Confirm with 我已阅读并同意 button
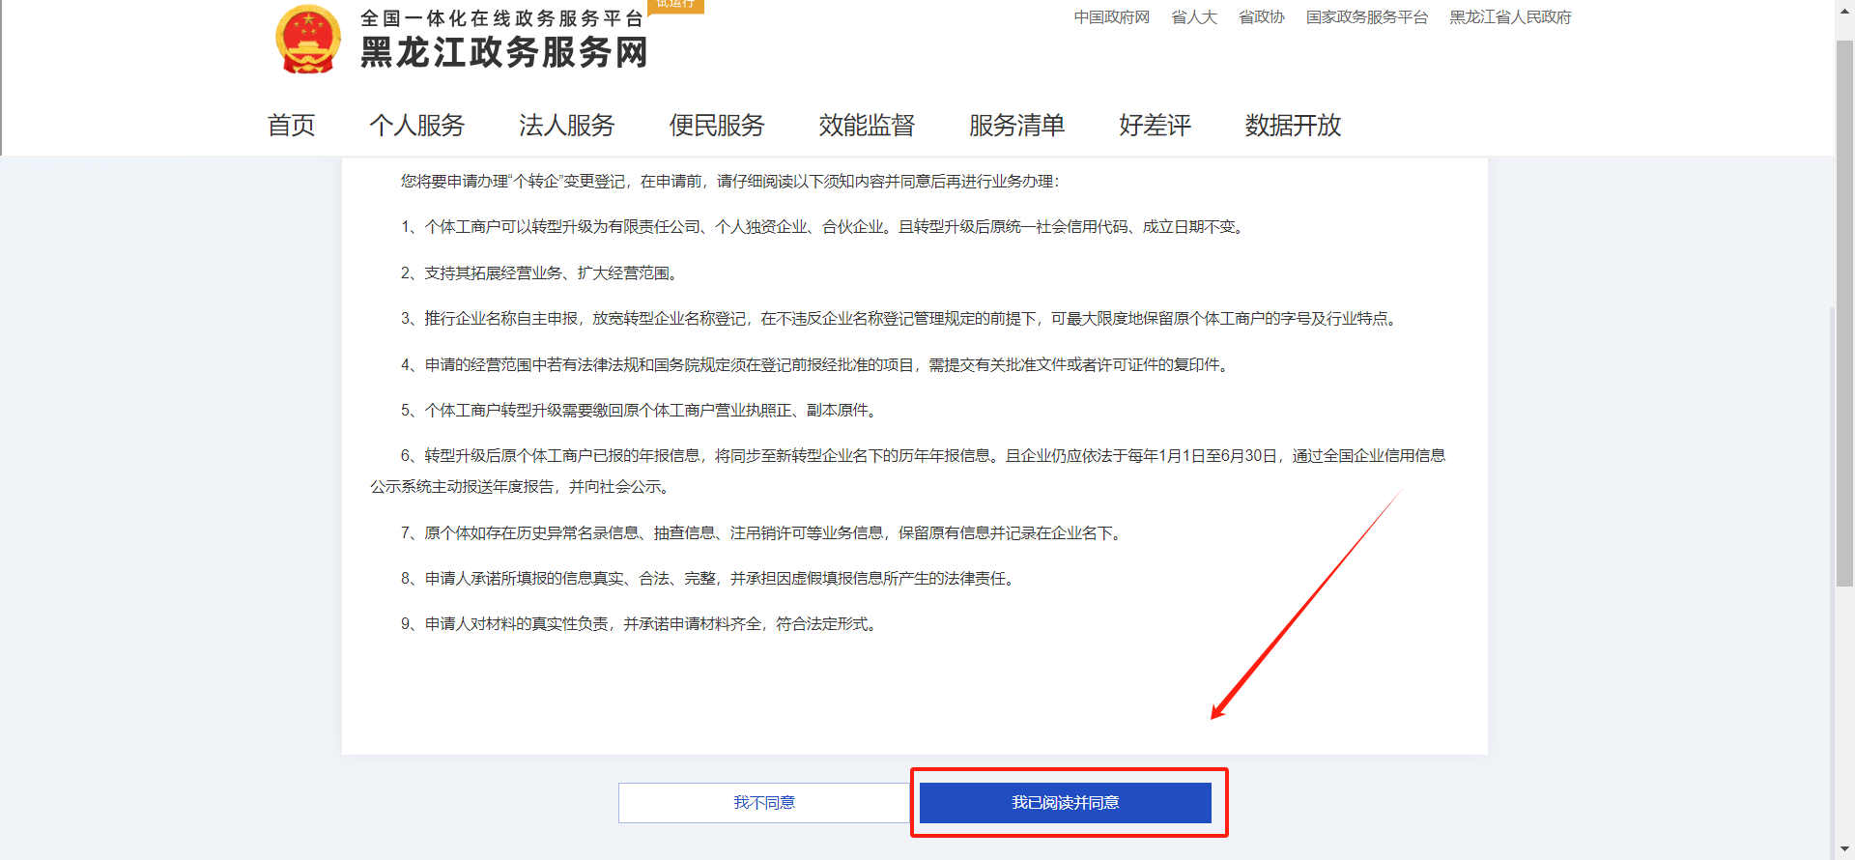Image resolution: width=1855 pixels, height=860 pixels. point(1065,803)
